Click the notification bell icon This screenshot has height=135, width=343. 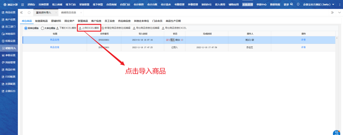(x=298, y=4)
